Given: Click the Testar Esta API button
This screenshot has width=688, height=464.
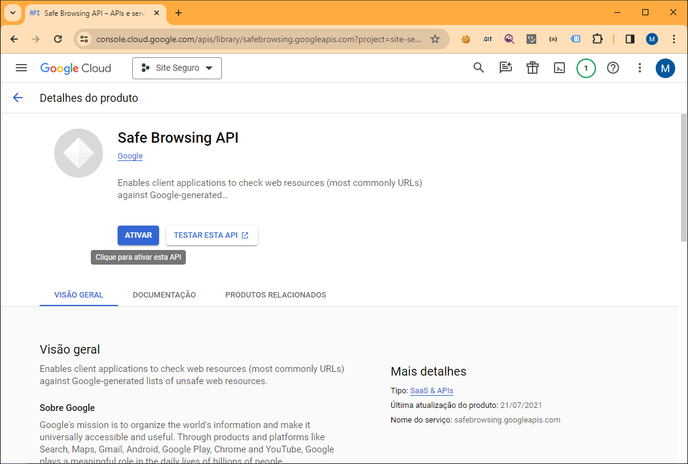Looking at the screenshot, I should tap(211, 235).
